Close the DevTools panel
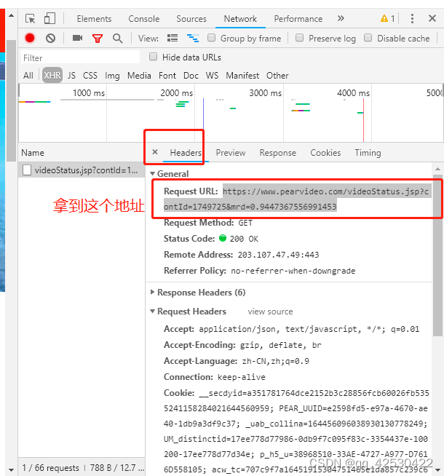This screenshot has height=476, width=444. pyautogui.click(x=432, y=18)
